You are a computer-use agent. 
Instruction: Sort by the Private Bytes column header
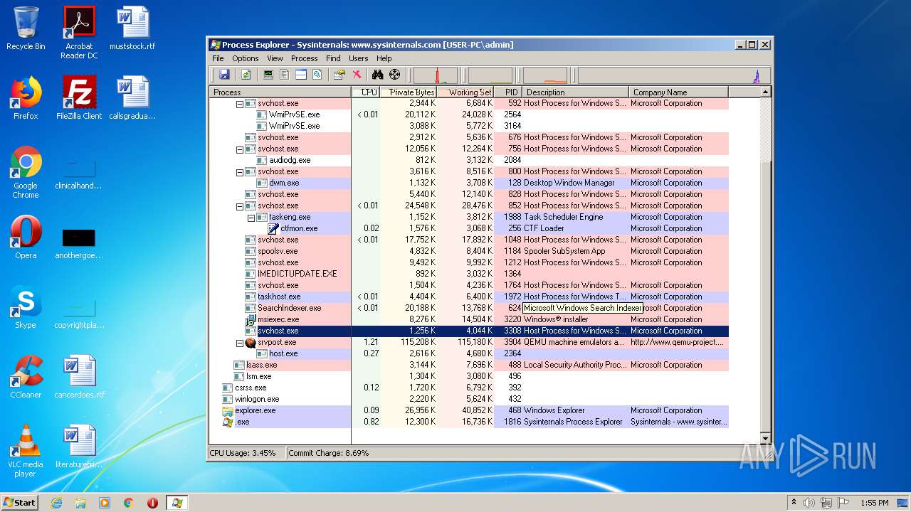click(409, 92)
